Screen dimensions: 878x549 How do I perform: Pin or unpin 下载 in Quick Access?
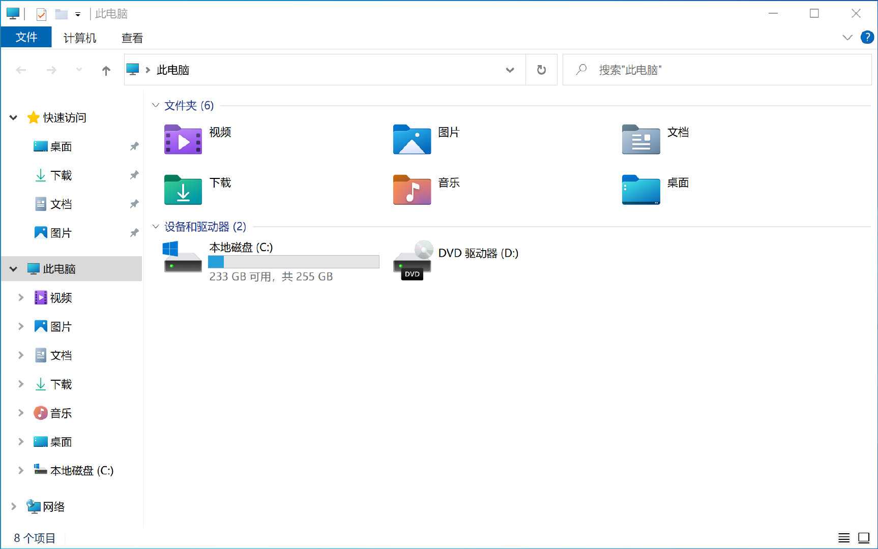tap(134, 175)
